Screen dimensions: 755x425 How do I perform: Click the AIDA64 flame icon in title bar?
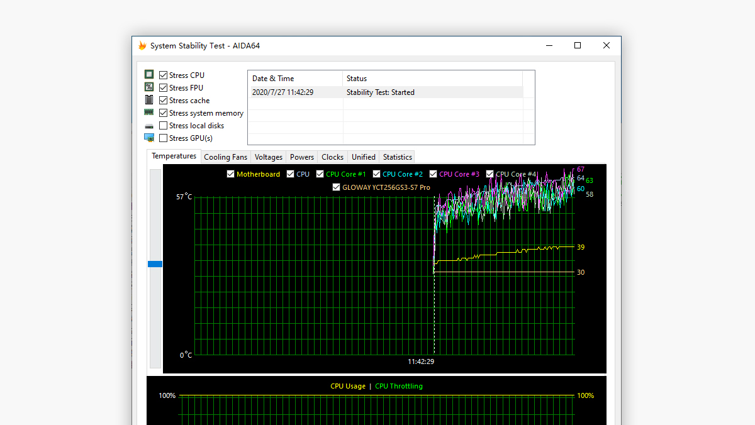pyautogui.click(x=142, y=46)
